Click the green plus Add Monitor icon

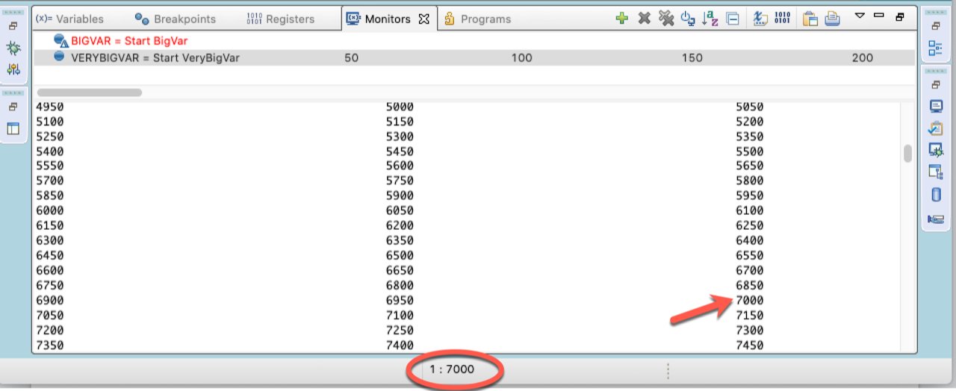[621, 19]
